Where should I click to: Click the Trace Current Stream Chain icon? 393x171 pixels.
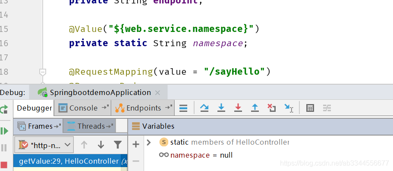point(327,108)
